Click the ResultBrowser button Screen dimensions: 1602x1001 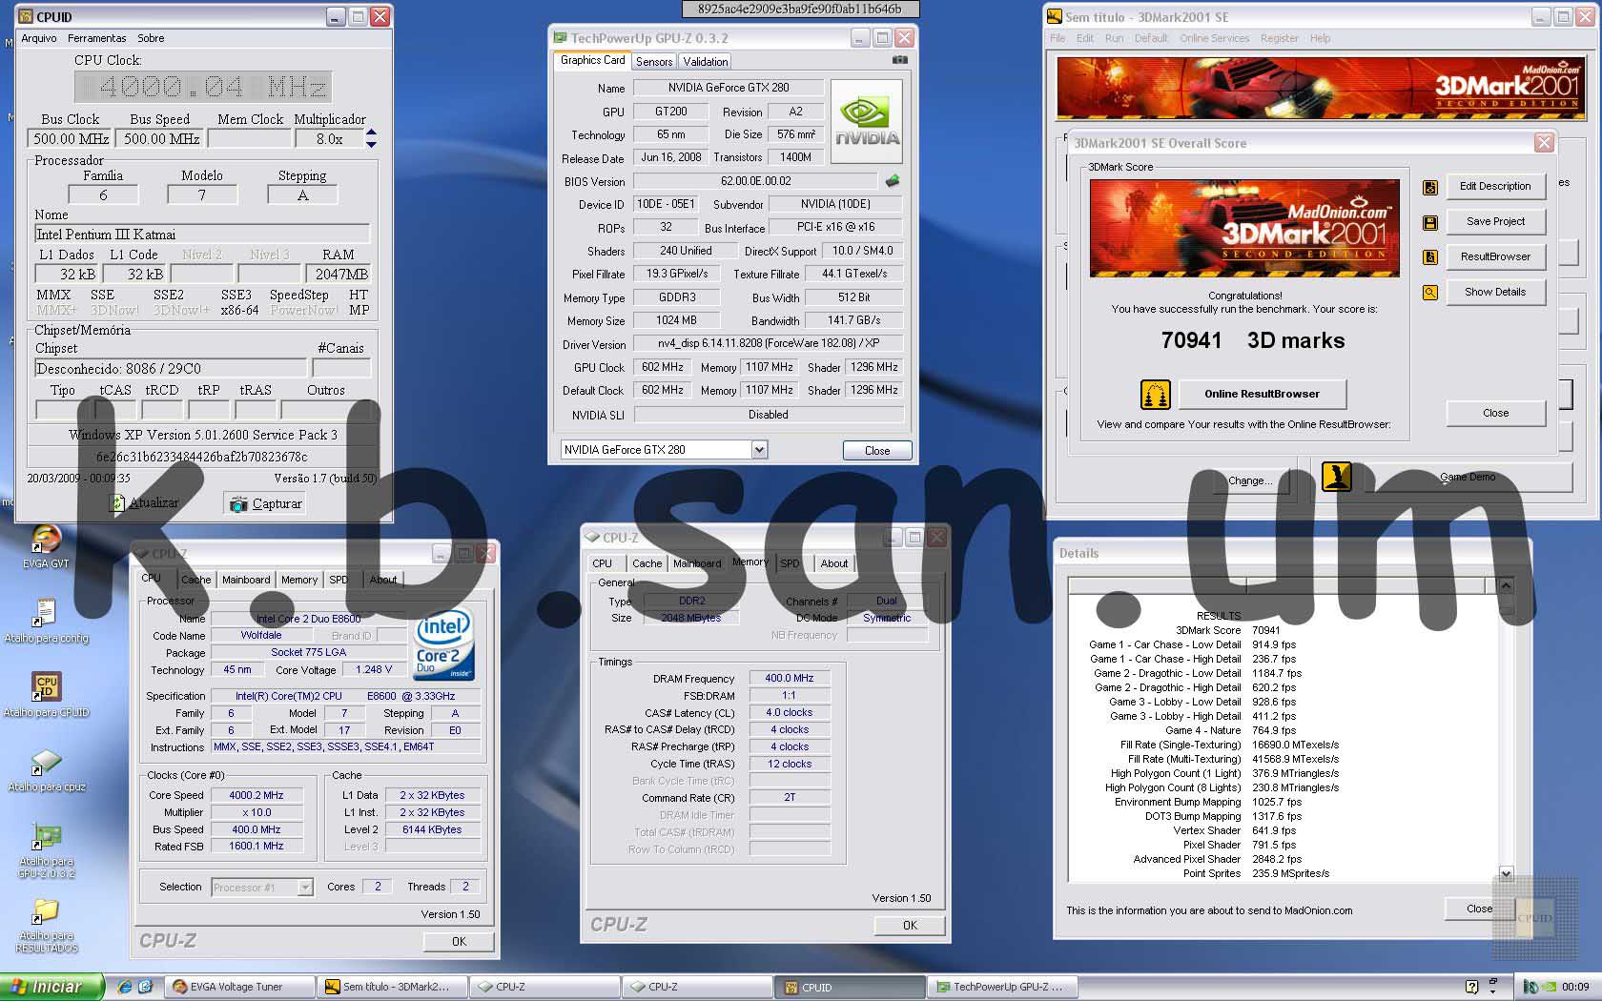point(1495,257)
